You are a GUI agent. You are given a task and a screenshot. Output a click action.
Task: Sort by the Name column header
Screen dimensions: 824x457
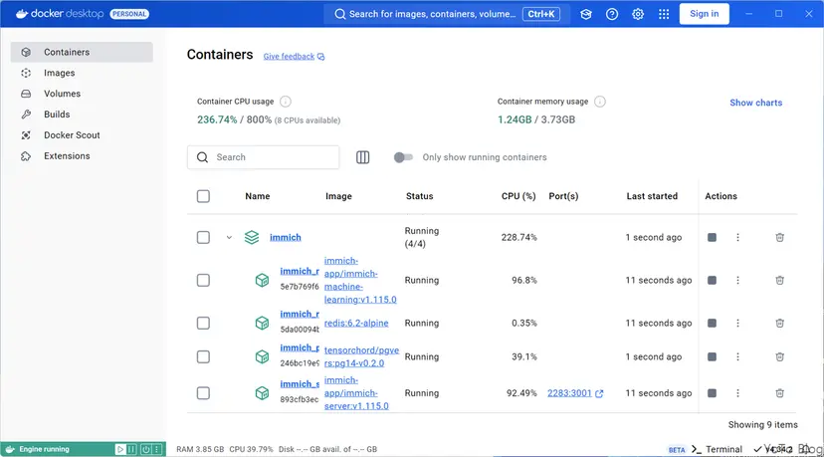tap(258, 196)
